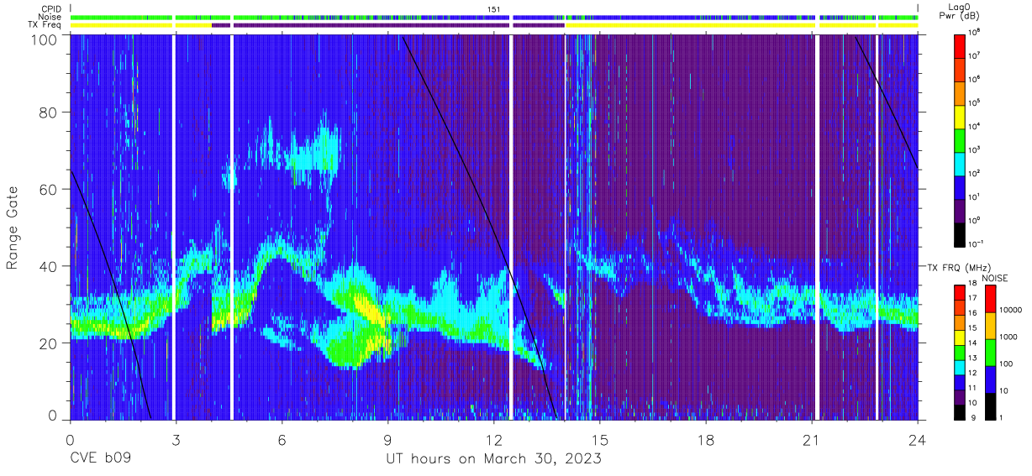Click the 'Noise' row label at top left

point(50,17)
